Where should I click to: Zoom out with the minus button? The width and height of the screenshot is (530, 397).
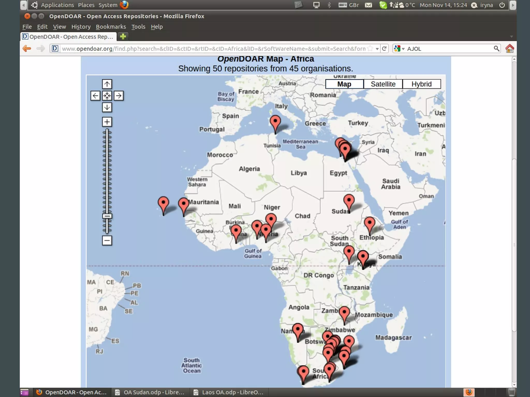(x=107, y=241)
